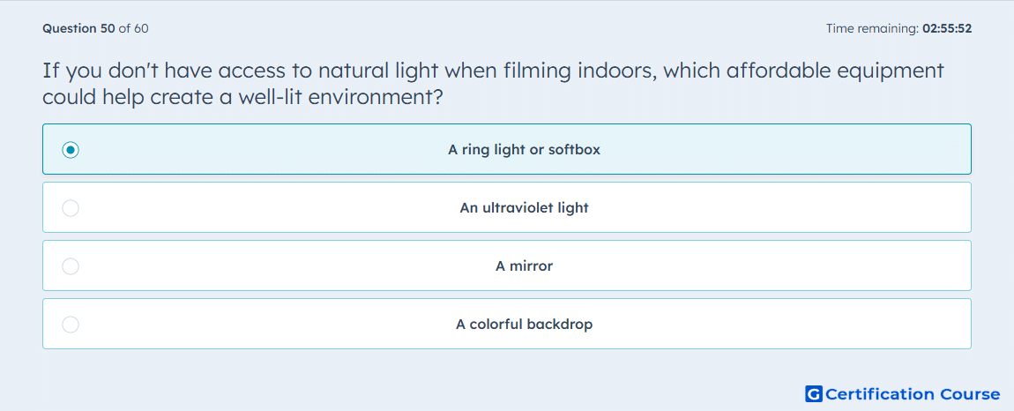Choose the radio circle beside A mirror

pyautogui.click(x=71, y=266)
